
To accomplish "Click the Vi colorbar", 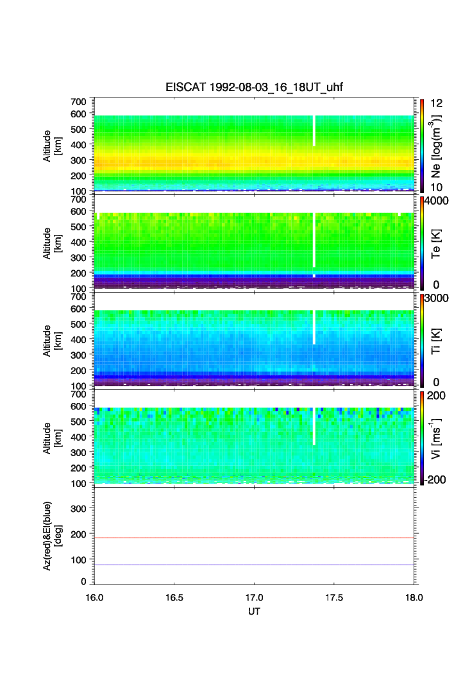I will point(422,438).
